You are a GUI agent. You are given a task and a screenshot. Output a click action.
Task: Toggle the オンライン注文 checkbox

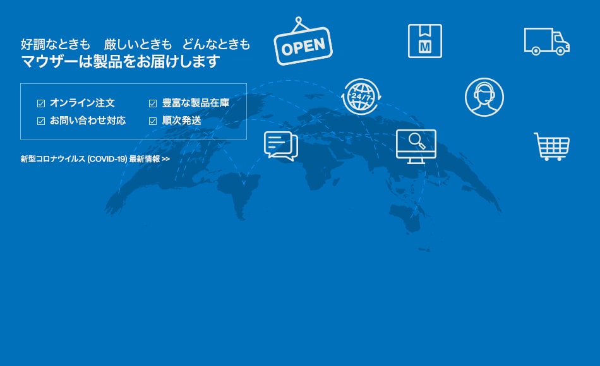(x=41, y=102)
